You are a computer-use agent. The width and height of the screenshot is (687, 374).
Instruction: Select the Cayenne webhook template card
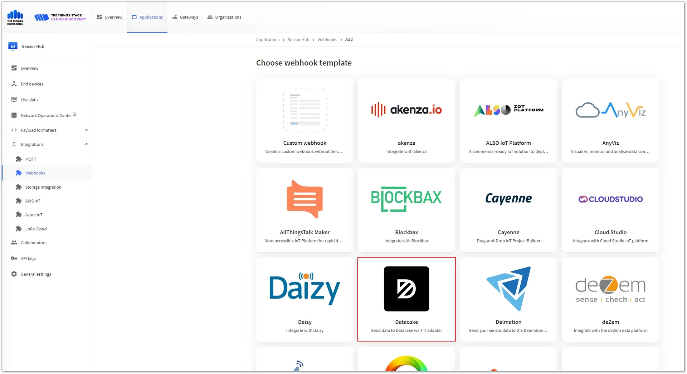508,210
